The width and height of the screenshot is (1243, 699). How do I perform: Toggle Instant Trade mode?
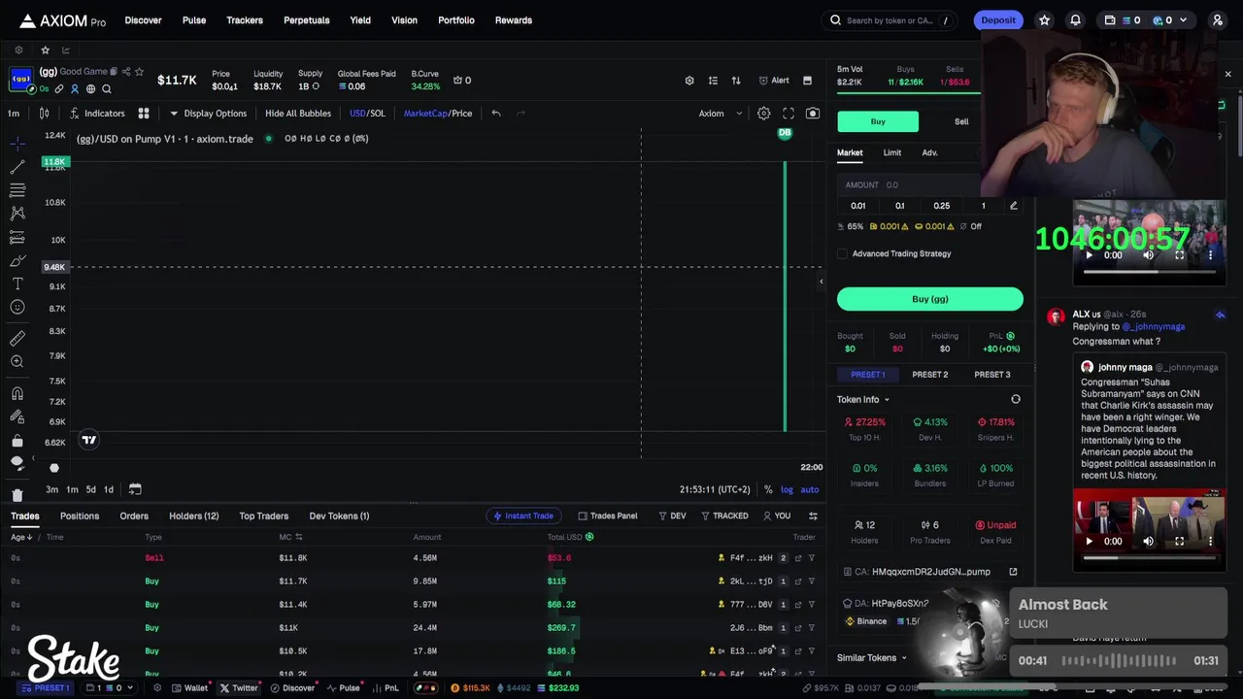pos(522,516)
